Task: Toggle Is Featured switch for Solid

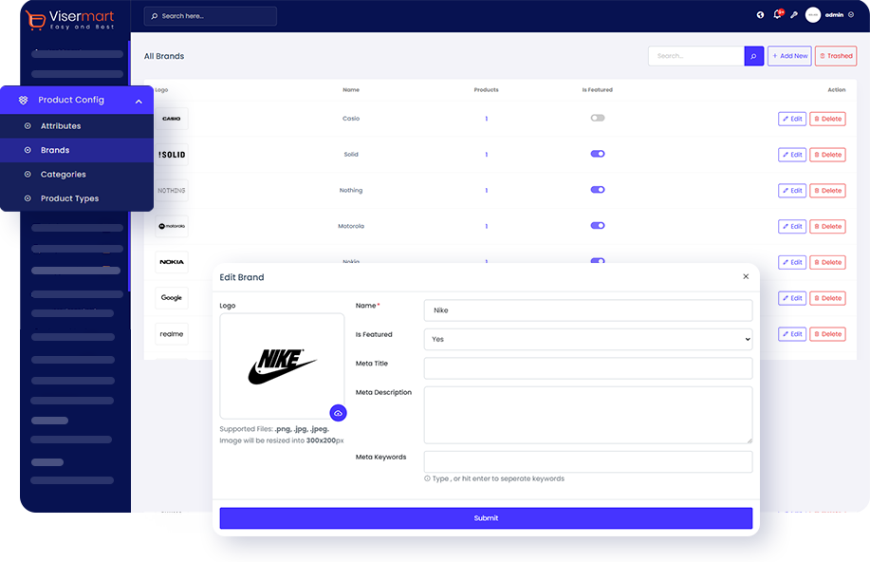Action: click(598, 154)
